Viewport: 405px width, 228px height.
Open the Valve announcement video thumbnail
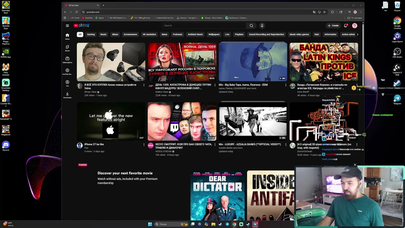point(111,62)
